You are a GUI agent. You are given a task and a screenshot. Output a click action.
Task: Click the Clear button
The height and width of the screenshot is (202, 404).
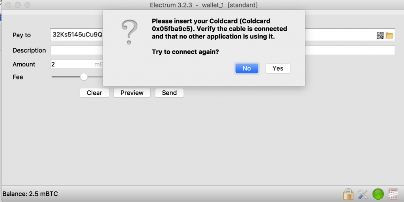94,93
